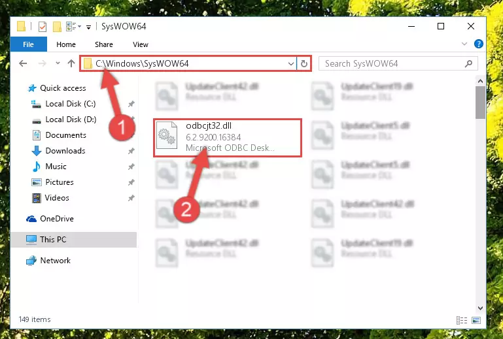Click the search magnifier icon

(x=468, y=63)
